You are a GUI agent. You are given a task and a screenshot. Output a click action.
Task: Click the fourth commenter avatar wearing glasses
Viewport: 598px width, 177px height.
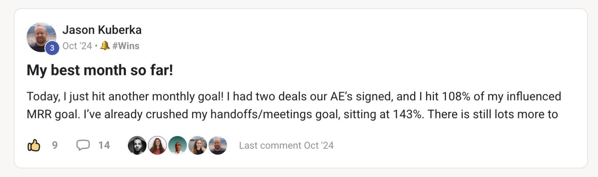point(198,145)
